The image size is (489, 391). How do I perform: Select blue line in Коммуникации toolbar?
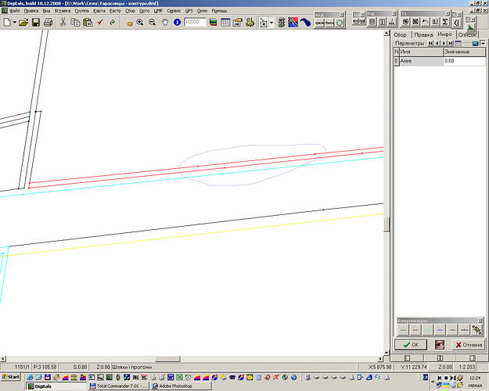coord(440,330)
